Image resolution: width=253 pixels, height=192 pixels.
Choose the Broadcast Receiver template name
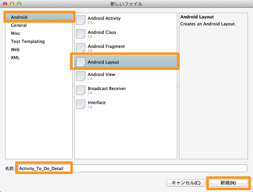(x=107, y=88)
